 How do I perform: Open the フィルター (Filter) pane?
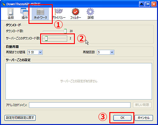[76, 14]
